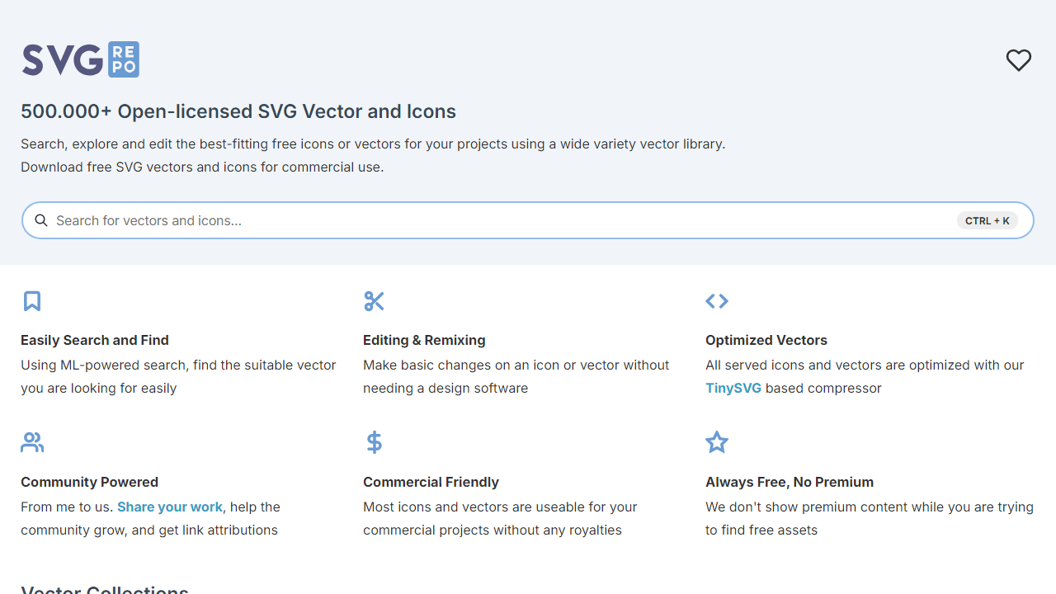Click the Editing & Remixing heading
The height and width of the screenshot is (594, 1056).
point(424,340)
